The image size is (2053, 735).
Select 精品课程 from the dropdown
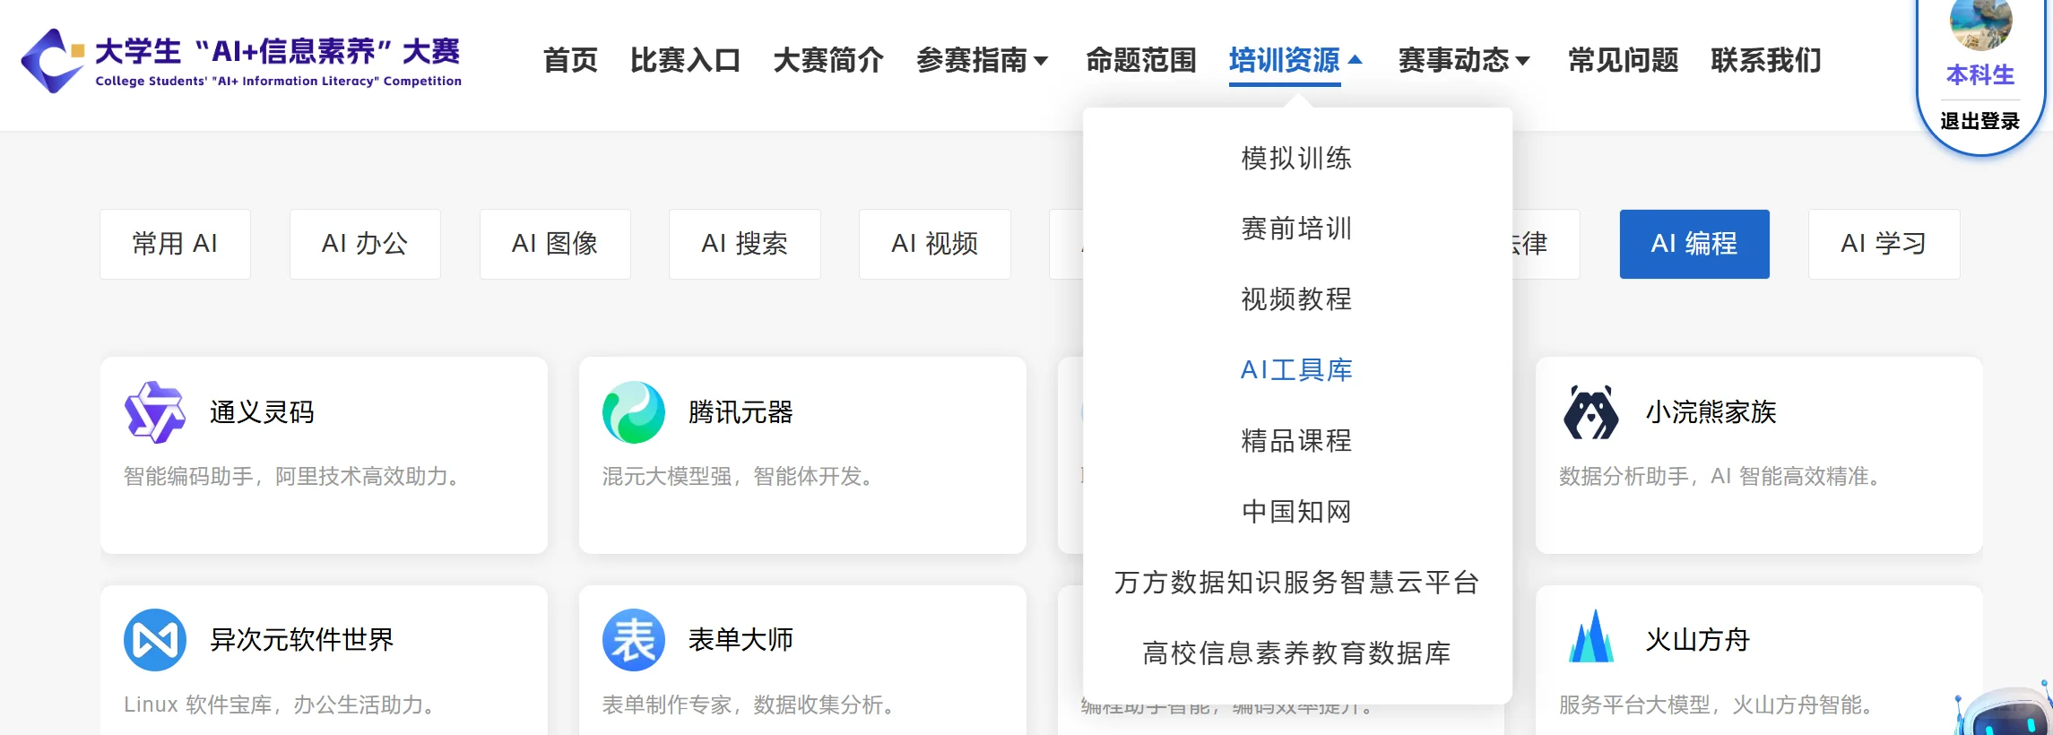coord(1297,441)
